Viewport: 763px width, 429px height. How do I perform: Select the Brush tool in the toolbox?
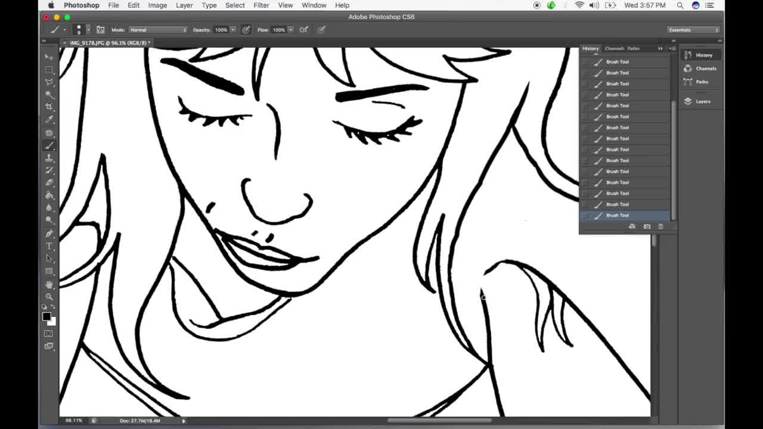(49, 145)
